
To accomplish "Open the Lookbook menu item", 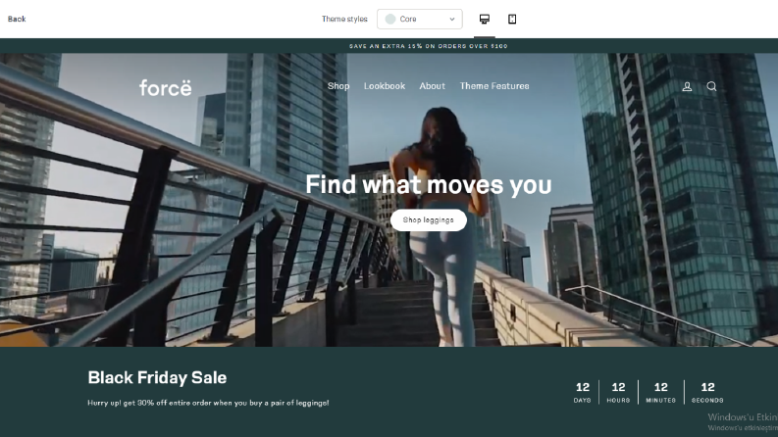I will point(385,85).
